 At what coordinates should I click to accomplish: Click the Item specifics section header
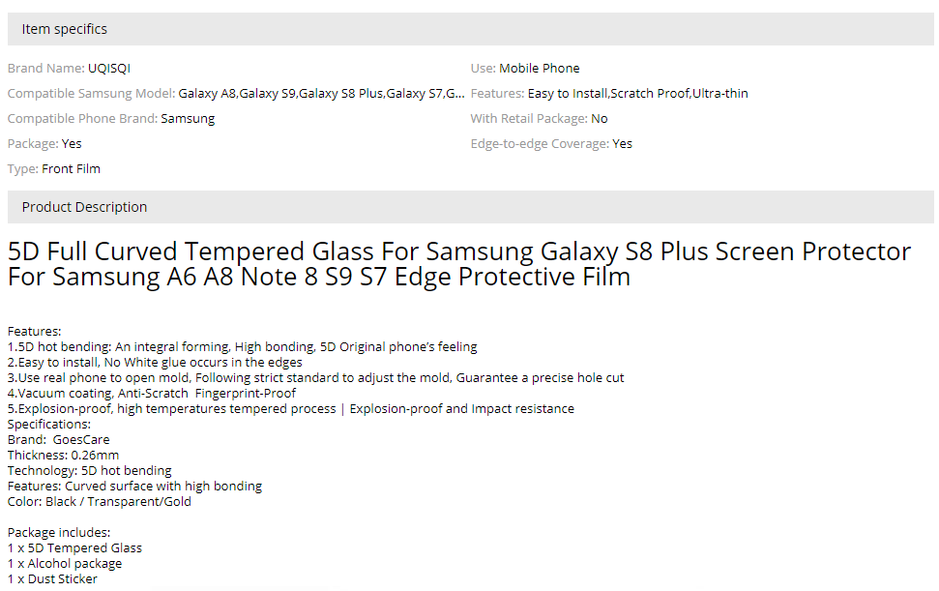pyautogui.click(x=65, y=29)
